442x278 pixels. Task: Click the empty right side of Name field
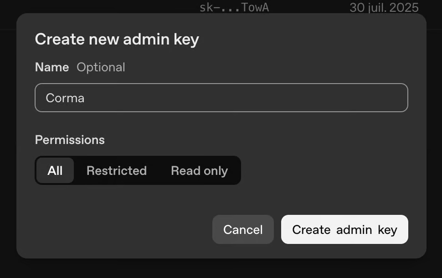pyautogui.click(x=342, y=98)
